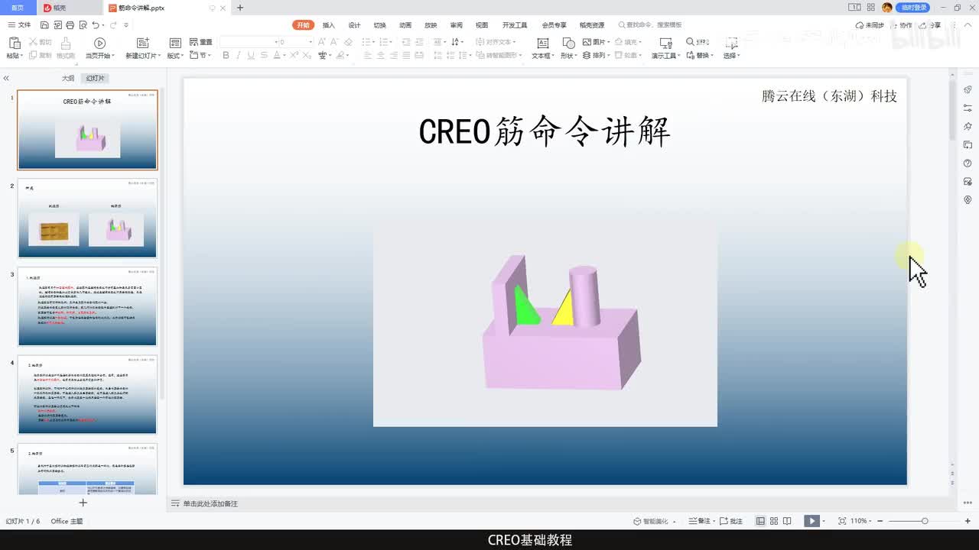Viewport: 979px width, 550px height.
Task: Click the Comments (批注) status bar button
Action: [x=731, y=521]
